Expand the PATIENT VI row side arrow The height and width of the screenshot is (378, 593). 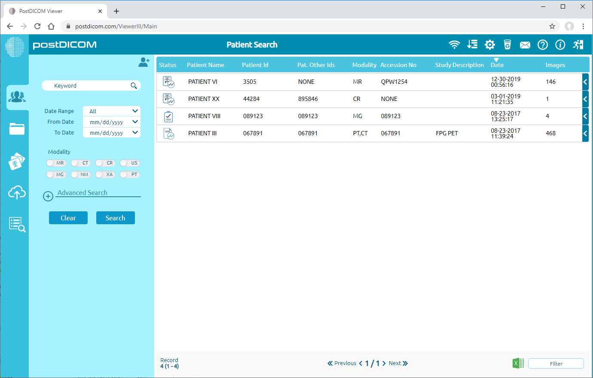(x=585, y=82)
